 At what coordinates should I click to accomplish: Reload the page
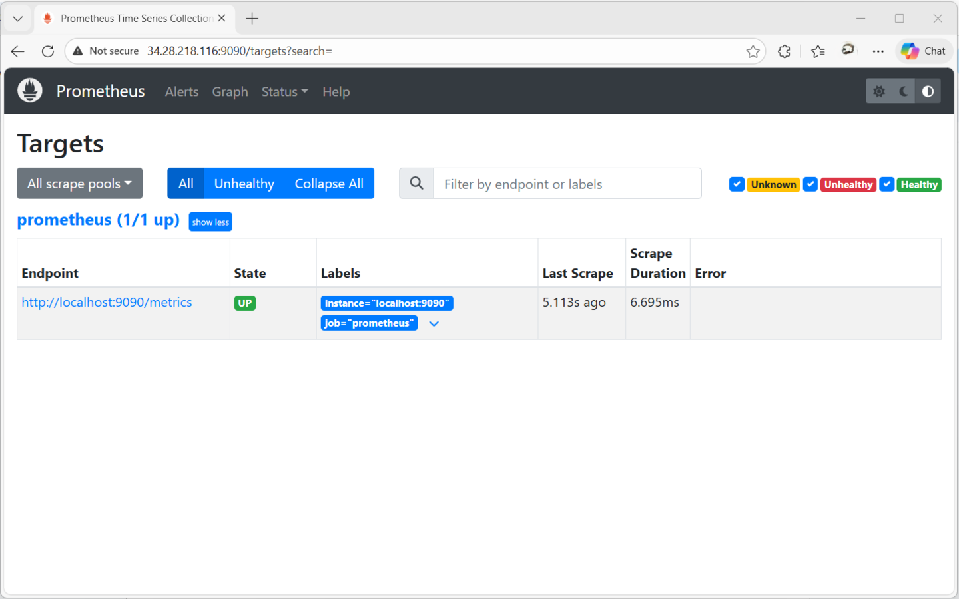click(x=48, y=51)
